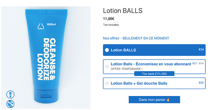Click the 11,00€ product price

[109, 19]
